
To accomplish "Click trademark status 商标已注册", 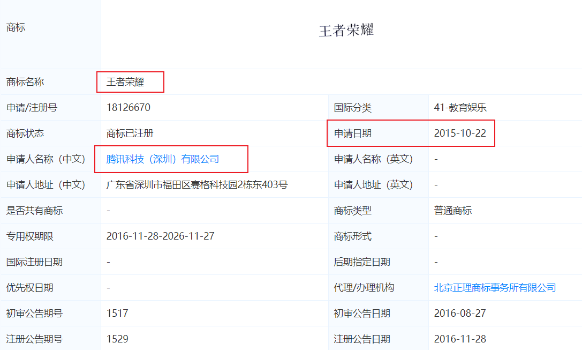I will [x=130, y=133].
